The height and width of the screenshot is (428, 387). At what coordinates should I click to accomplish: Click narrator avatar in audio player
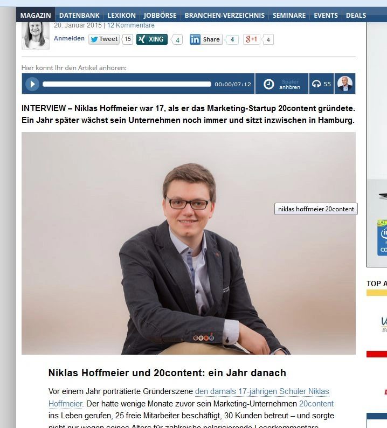(x=345, y=84)
